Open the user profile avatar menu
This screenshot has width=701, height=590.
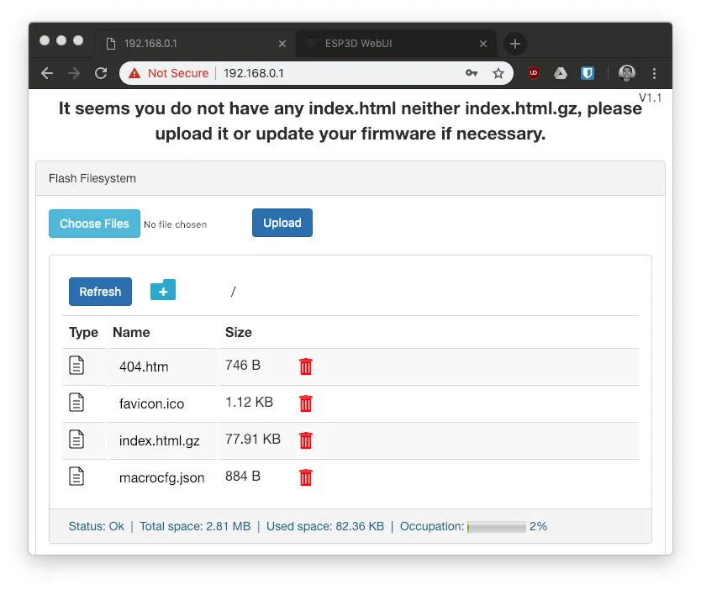(627, 73)
